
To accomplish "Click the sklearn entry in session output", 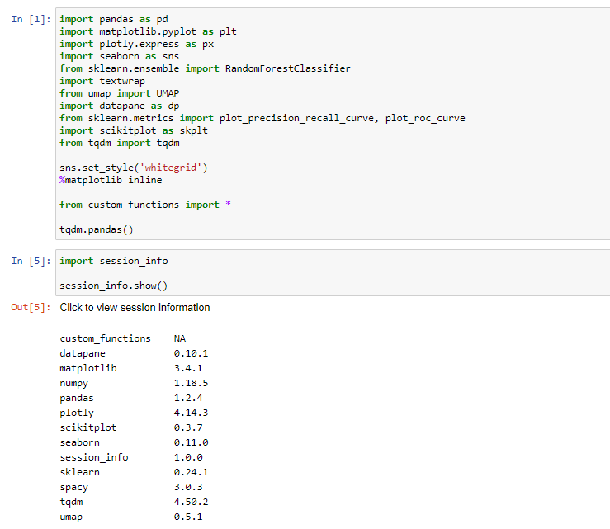I will [80, 472].
